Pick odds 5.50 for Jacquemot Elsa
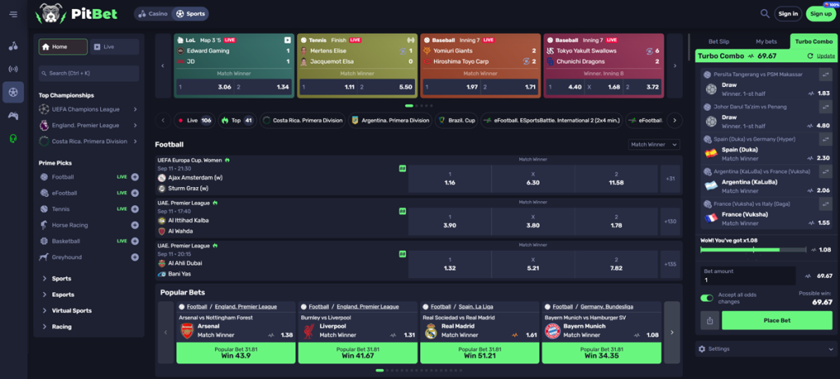Viewport: 840px width, 379px height. [x=385, y=87]
